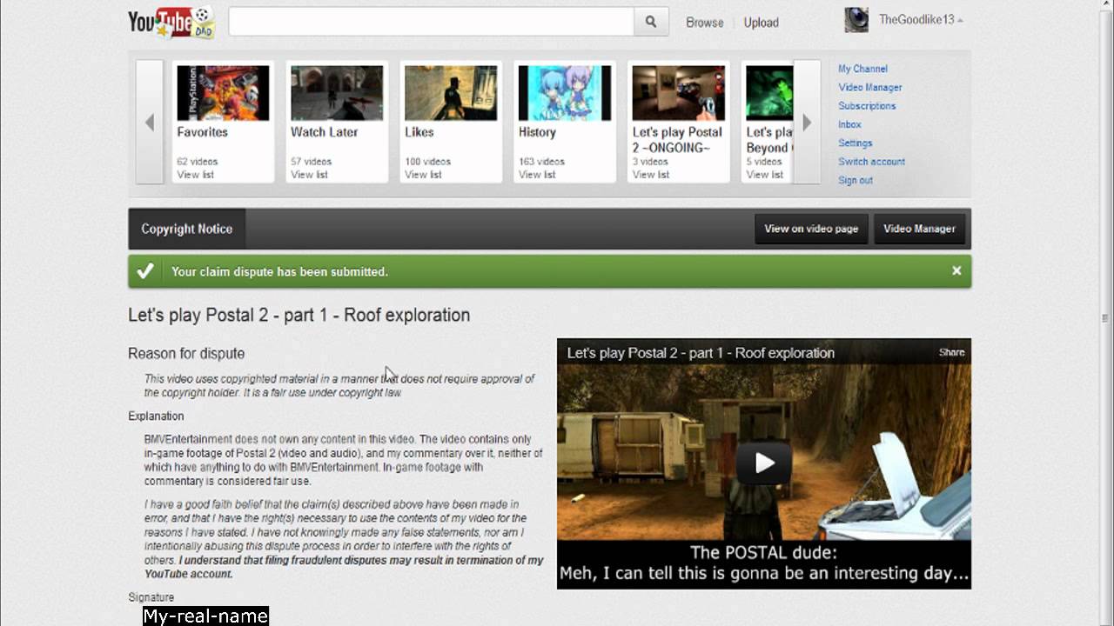1114x626 pixels.
Task: View list under Likes
Action: pos(423,175)
